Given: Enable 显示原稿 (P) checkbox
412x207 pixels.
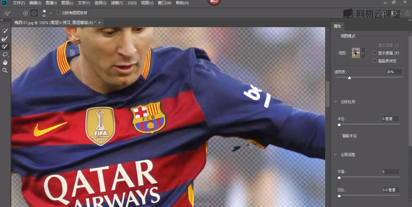Looking at the screenshot, I should pos(375,53).
